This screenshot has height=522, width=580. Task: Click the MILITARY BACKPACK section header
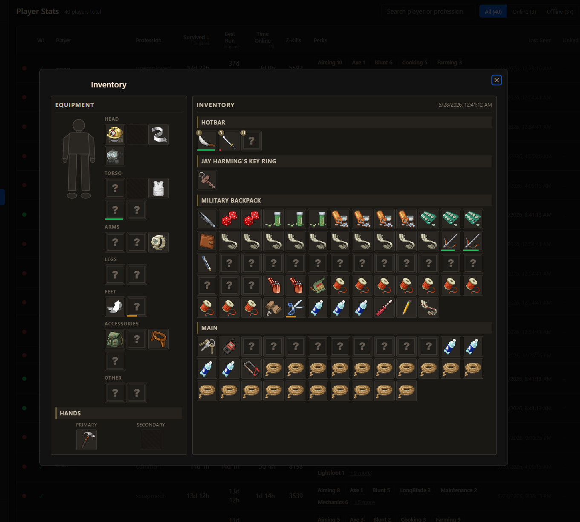344,200
